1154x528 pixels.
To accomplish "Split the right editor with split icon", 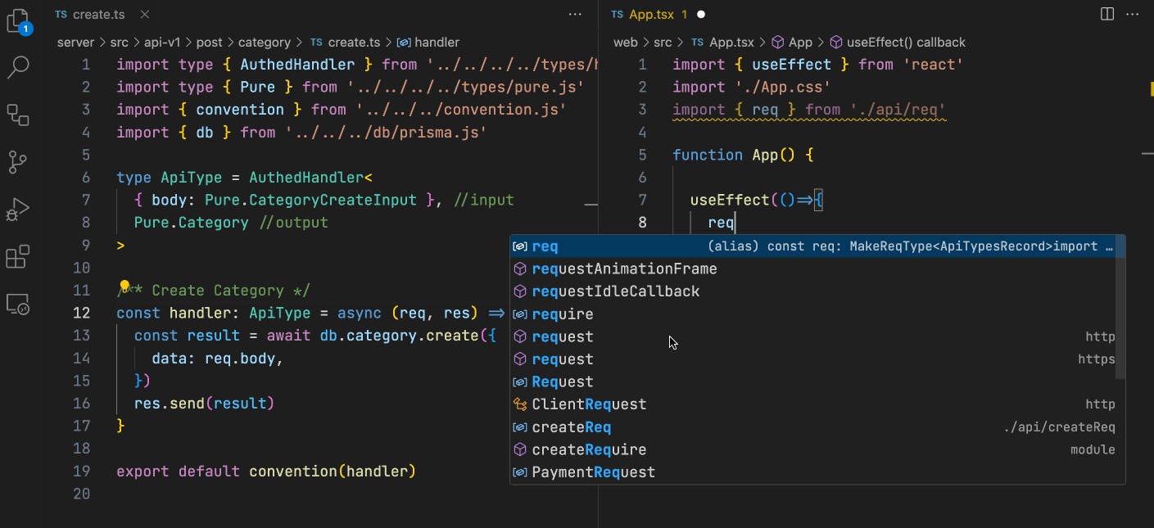I will [1106, 15].
